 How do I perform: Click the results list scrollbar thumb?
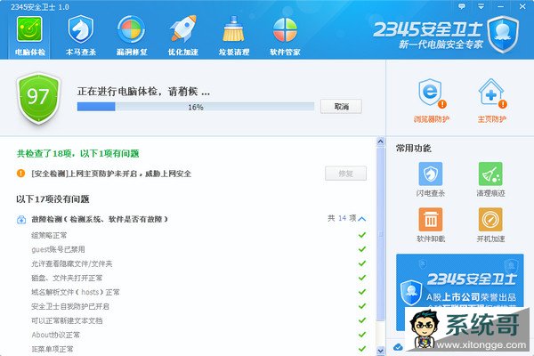(x=380, y=233)
